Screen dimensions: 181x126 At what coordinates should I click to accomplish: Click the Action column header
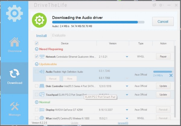coord(163,44)
